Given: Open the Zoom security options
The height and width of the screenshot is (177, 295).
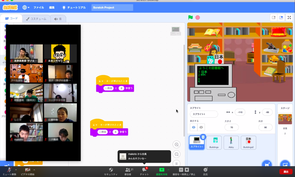Looking at the screenshot, I should (111, 171).
